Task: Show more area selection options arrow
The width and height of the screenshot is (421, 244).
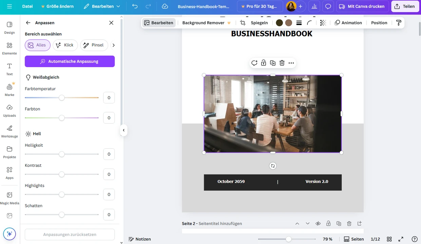Action: point(114,45)
